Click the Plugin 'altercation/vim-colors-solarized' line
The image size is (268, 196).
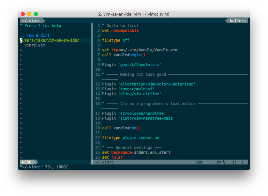tap(149, 84)
